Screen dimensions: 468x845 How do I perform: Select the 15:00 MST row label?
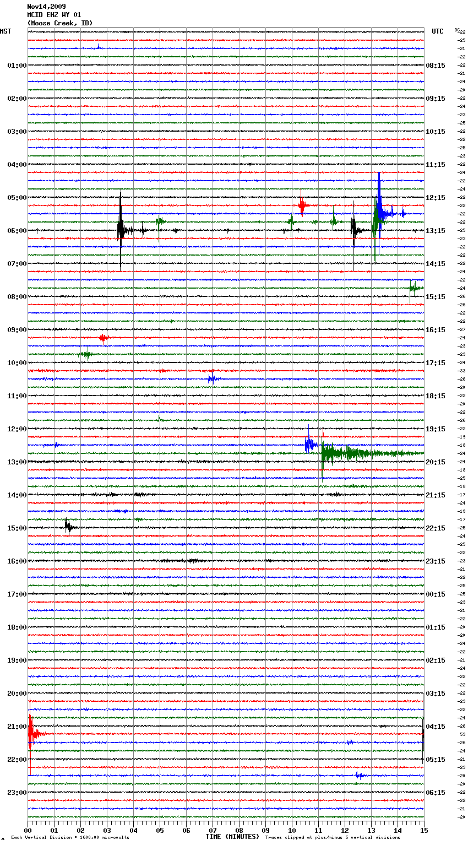point(17,528)
